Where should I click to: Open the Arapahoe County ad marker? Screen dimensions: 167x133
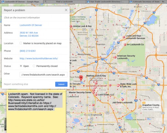pos(140,106)
